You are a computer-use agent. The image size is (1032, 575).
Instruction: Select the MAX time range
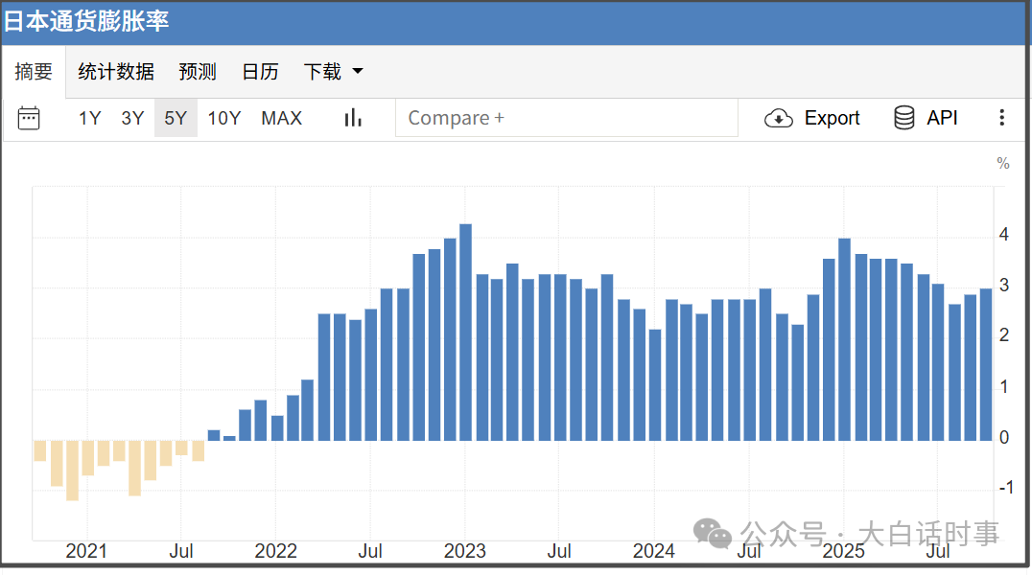tap(281, 118)
